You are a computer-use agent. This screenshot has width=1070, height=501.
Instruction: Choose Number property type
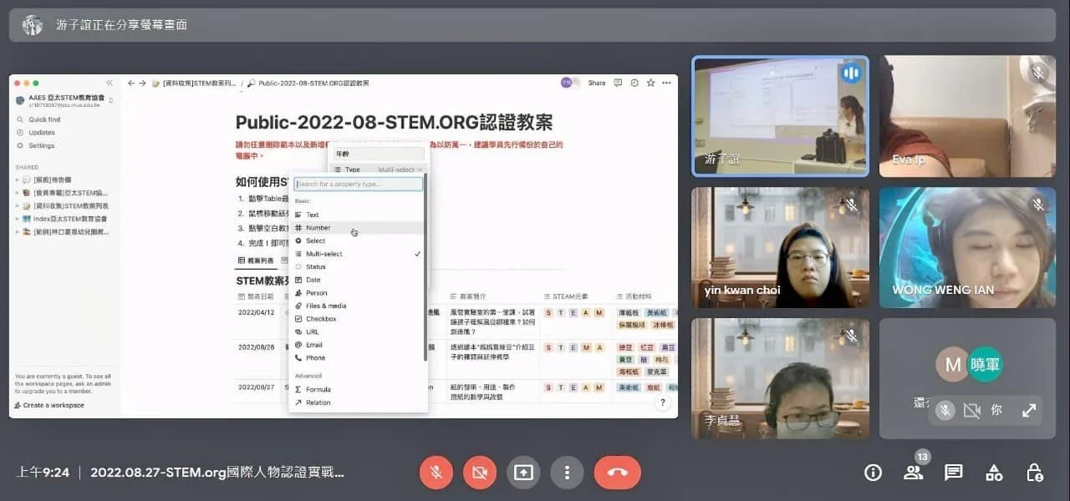click(358, 228)
